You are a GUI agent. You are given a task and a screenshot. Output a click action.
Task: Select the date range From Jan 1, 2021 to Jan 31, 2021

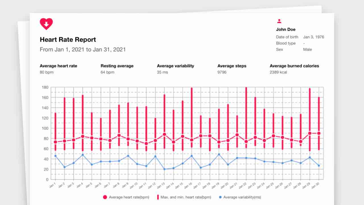tap(83, 50)
